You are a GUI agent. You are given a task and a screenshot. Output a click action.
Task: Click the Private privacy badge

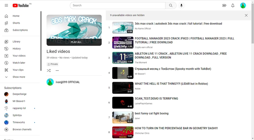point(52,64)
